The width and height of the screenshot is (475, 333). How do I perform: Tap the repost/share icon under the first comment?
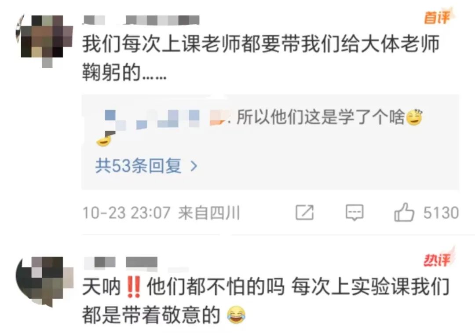[304, 212]
